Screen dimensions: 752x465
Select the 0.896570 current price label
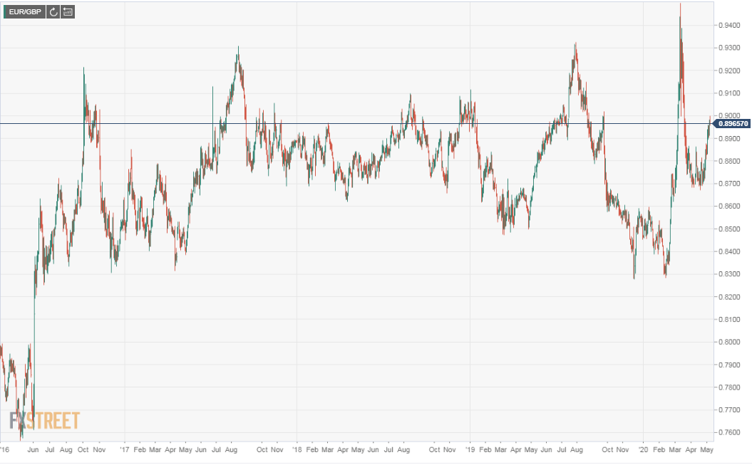tap(732, 124)
